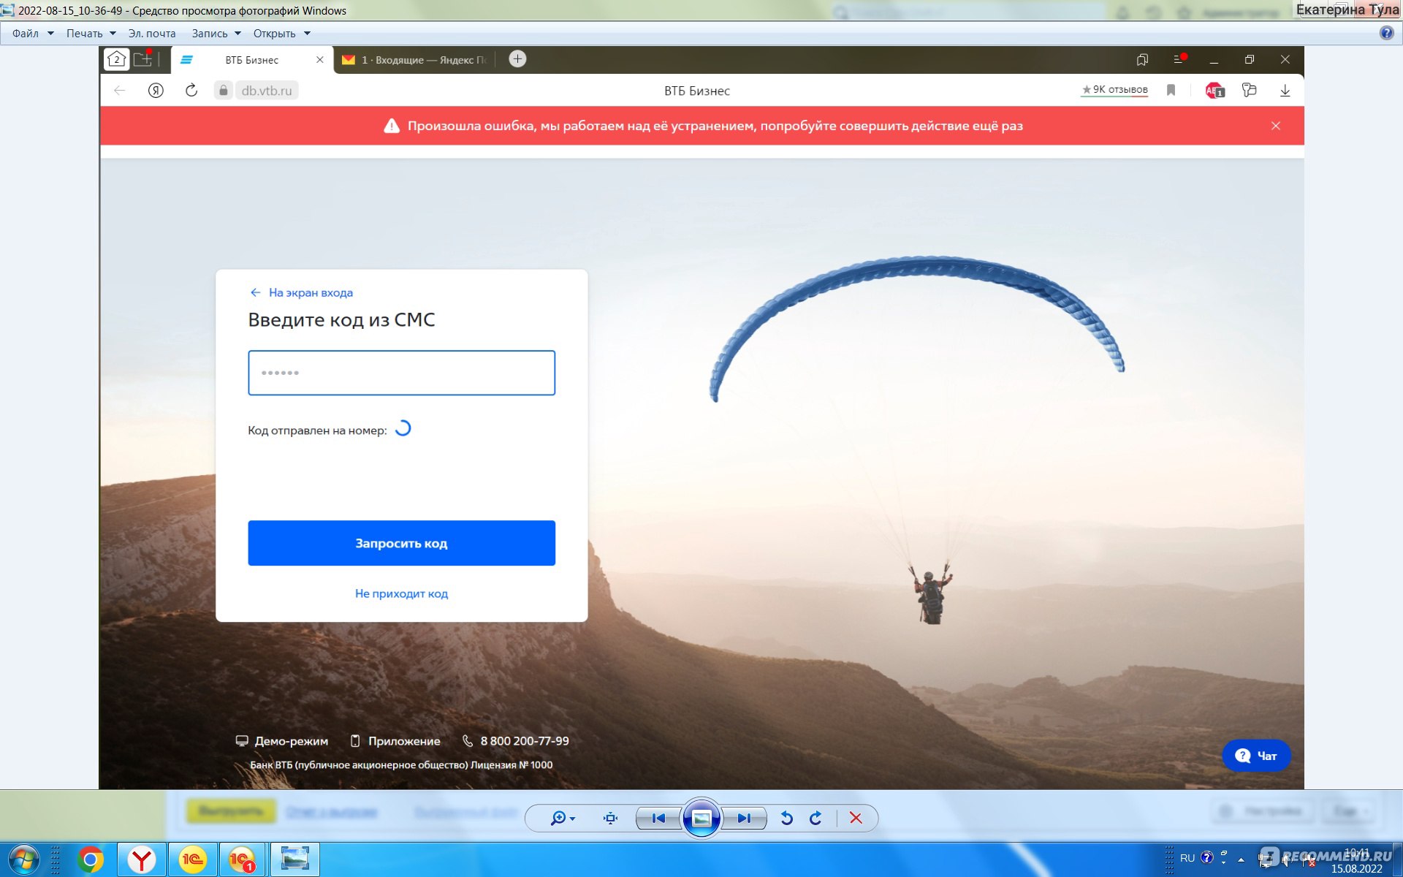Expand the Открыть dropdown menu

tap(282, 34)
